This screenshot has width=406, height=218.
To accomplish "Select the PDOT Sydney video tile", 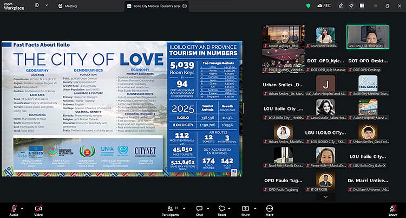I will [283, 61].
